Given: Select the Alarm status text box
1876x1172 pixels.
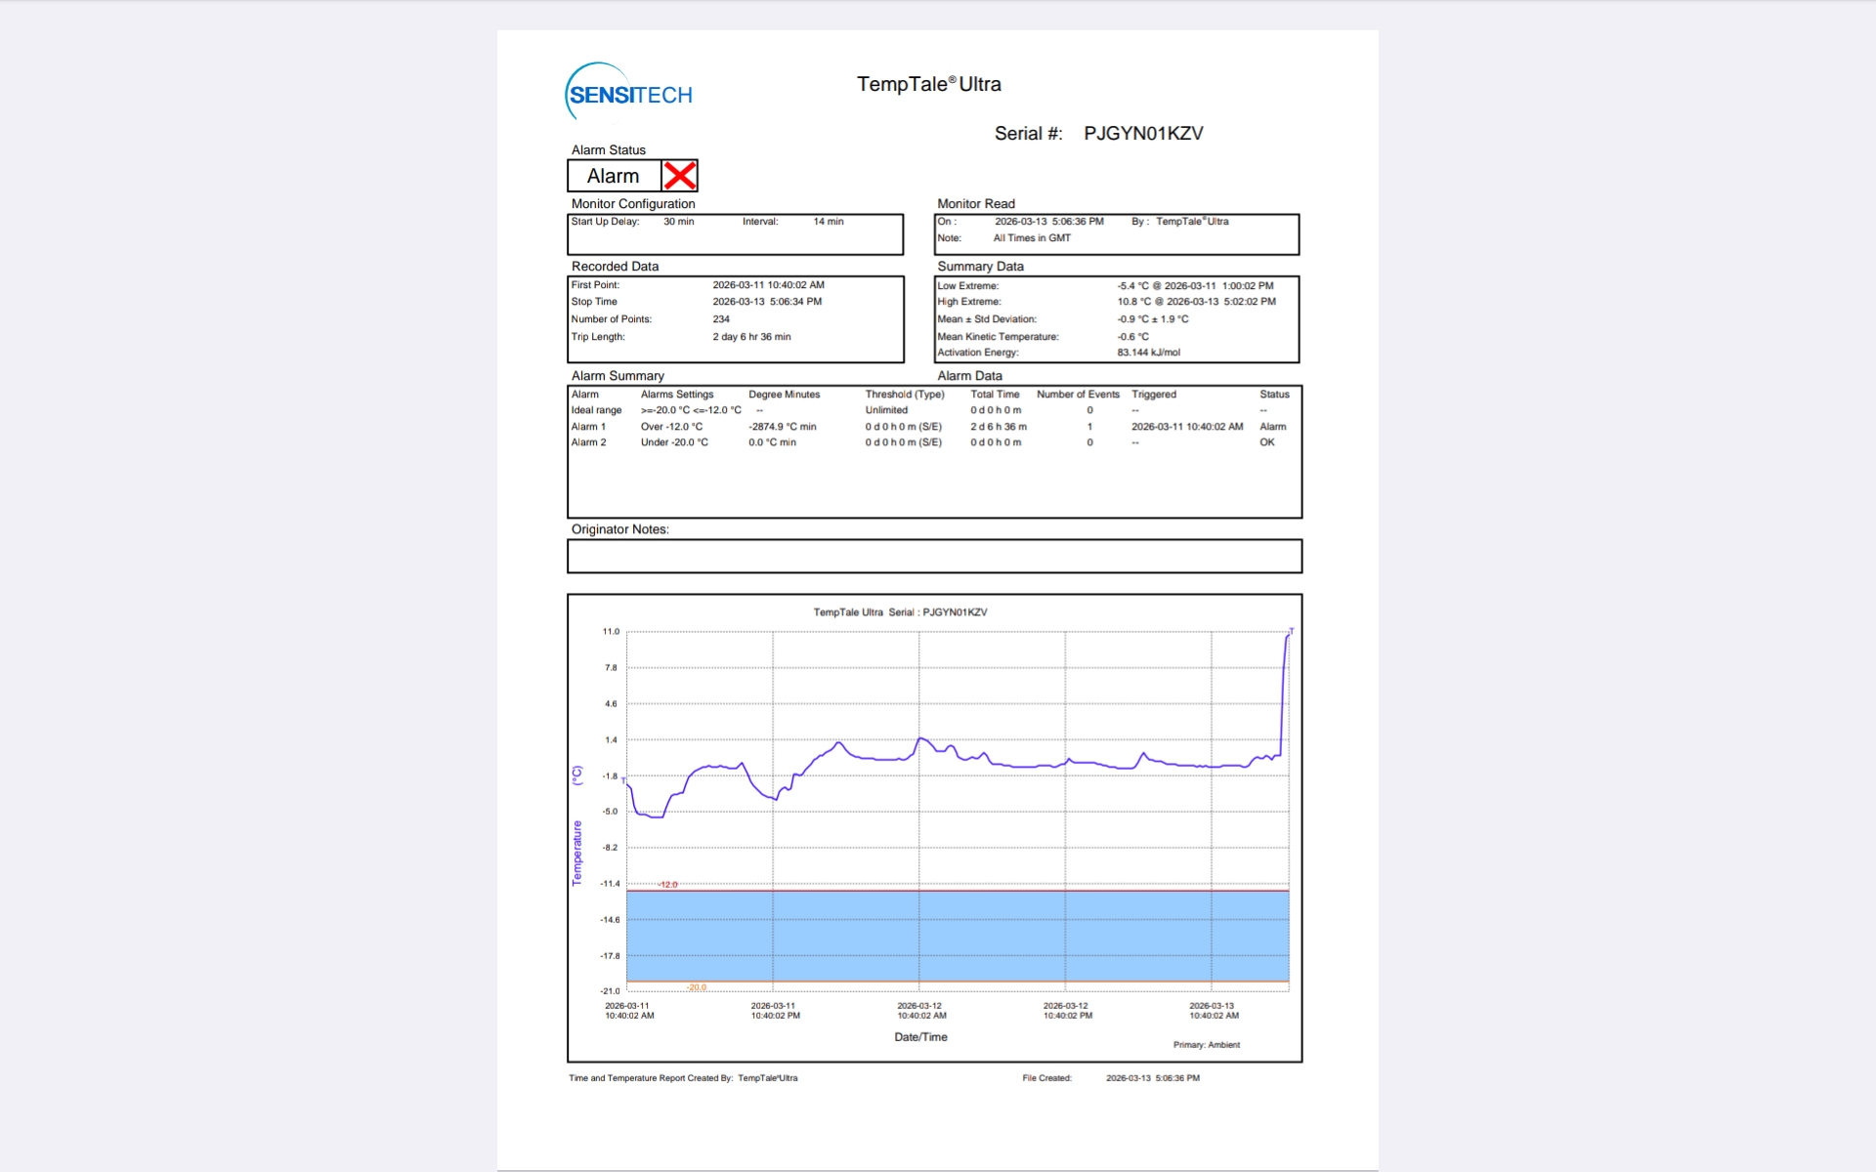Looking at the screenshot, I should click(x=614, y=176).
